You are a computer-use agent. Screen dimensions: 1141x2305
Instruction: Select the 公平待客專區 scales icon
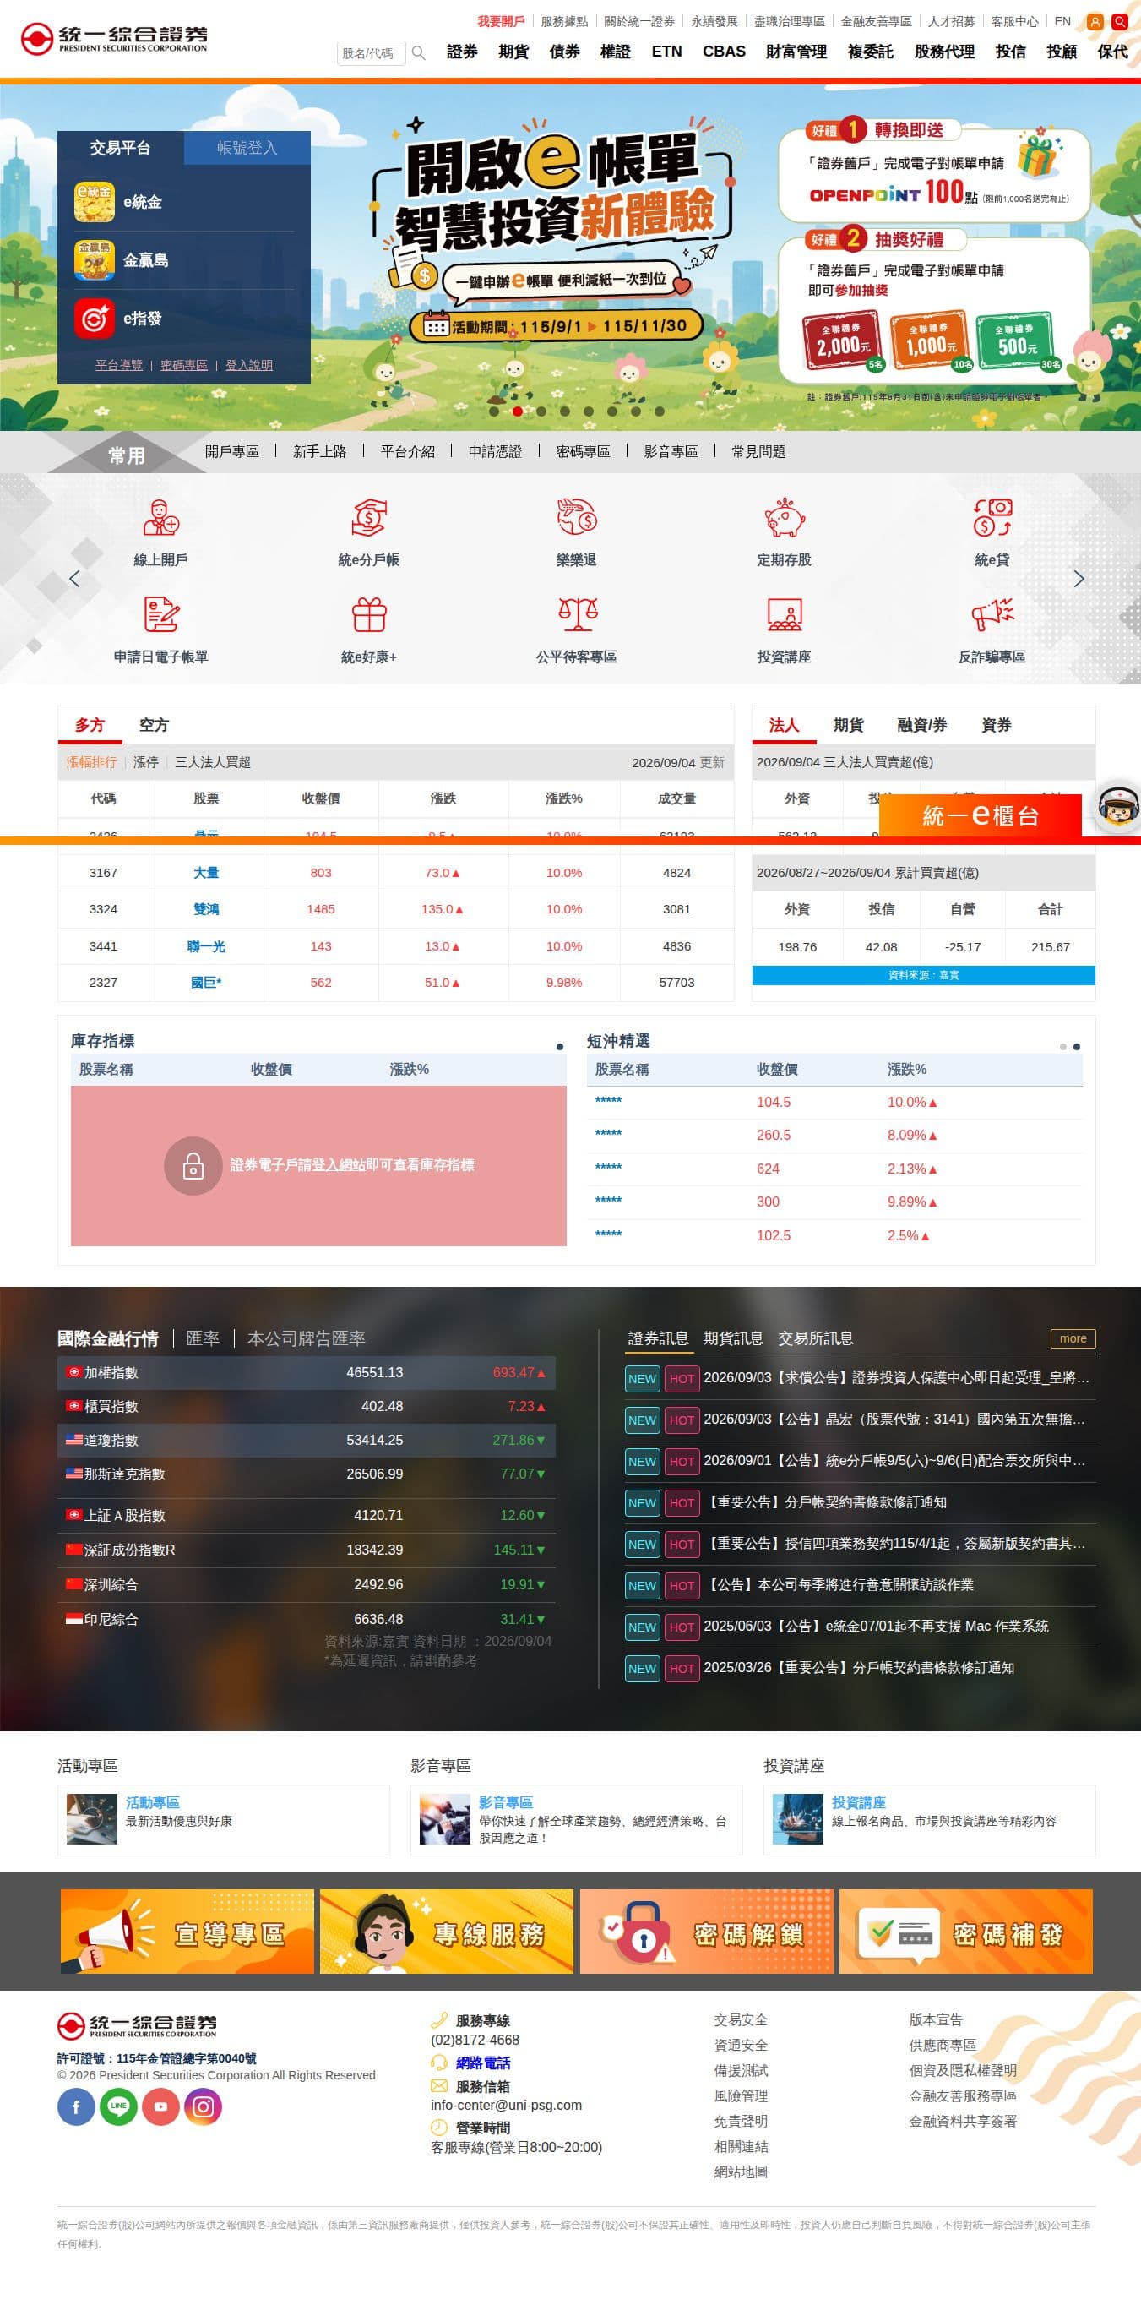pos(577,615)
